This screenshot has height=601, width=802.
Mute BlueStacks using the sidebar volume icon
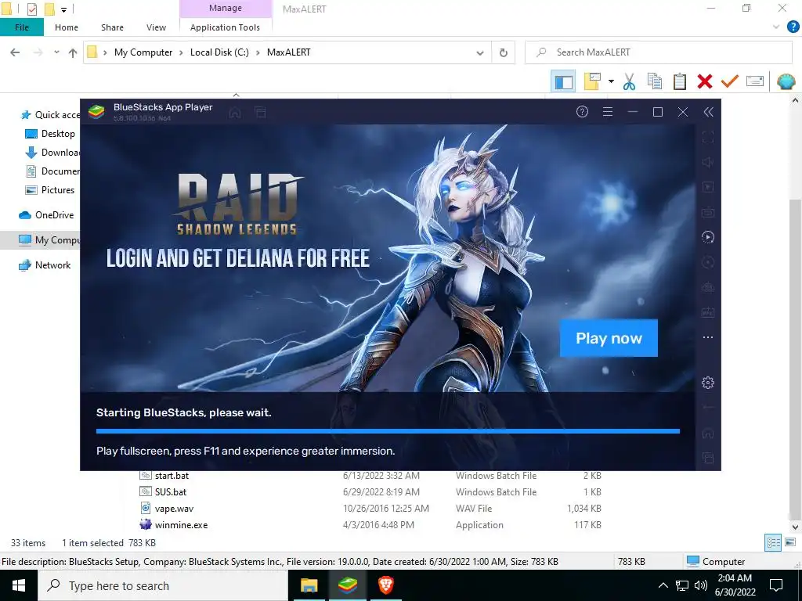click(x=708, y=162)
